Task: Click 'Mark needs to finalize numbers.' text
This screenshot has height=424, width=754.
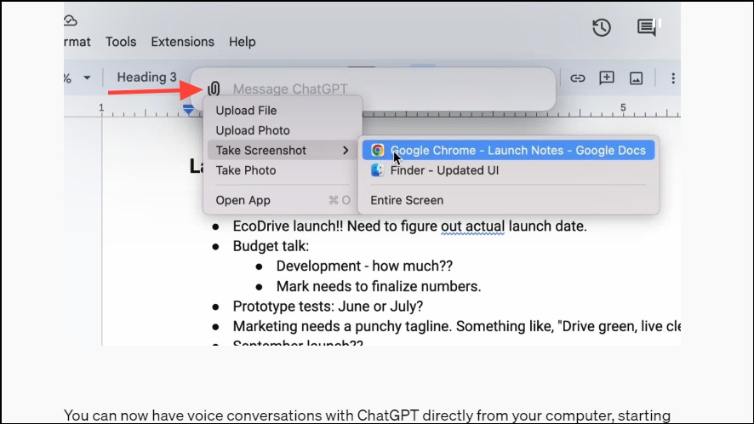Action: pyautogui.click(x=379, y=286)
